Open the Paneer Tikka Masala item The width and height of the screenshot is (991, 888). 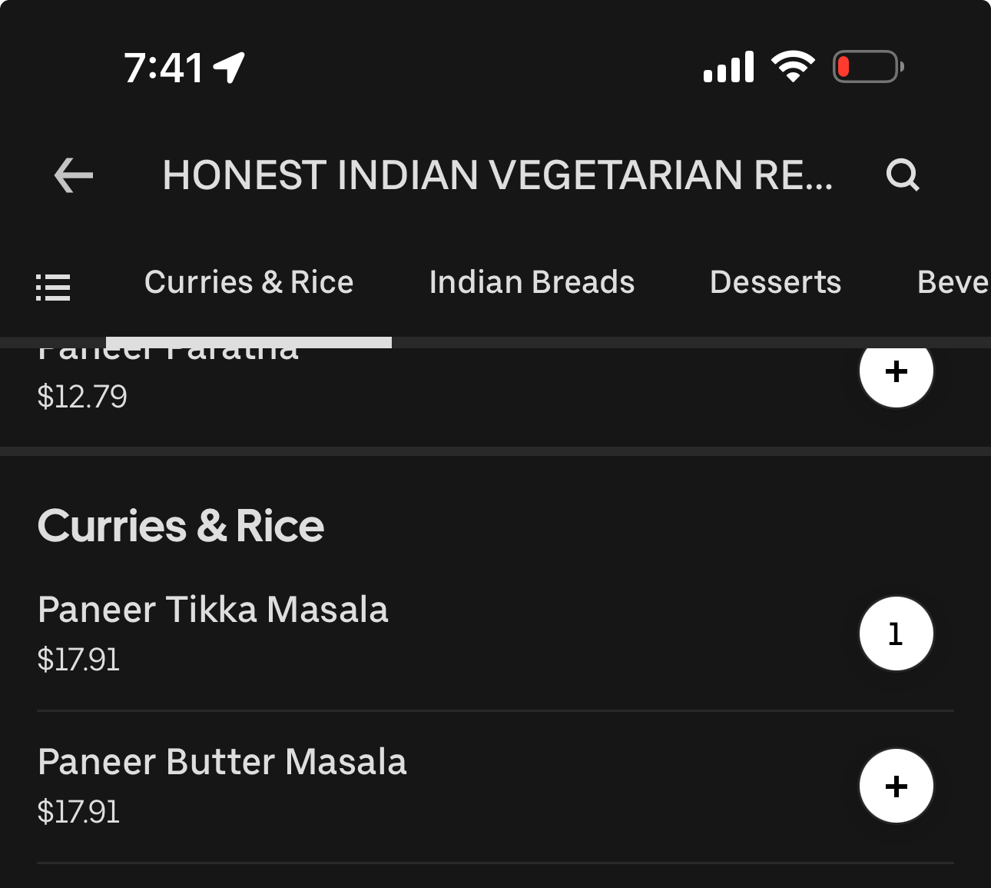point(213,610)
